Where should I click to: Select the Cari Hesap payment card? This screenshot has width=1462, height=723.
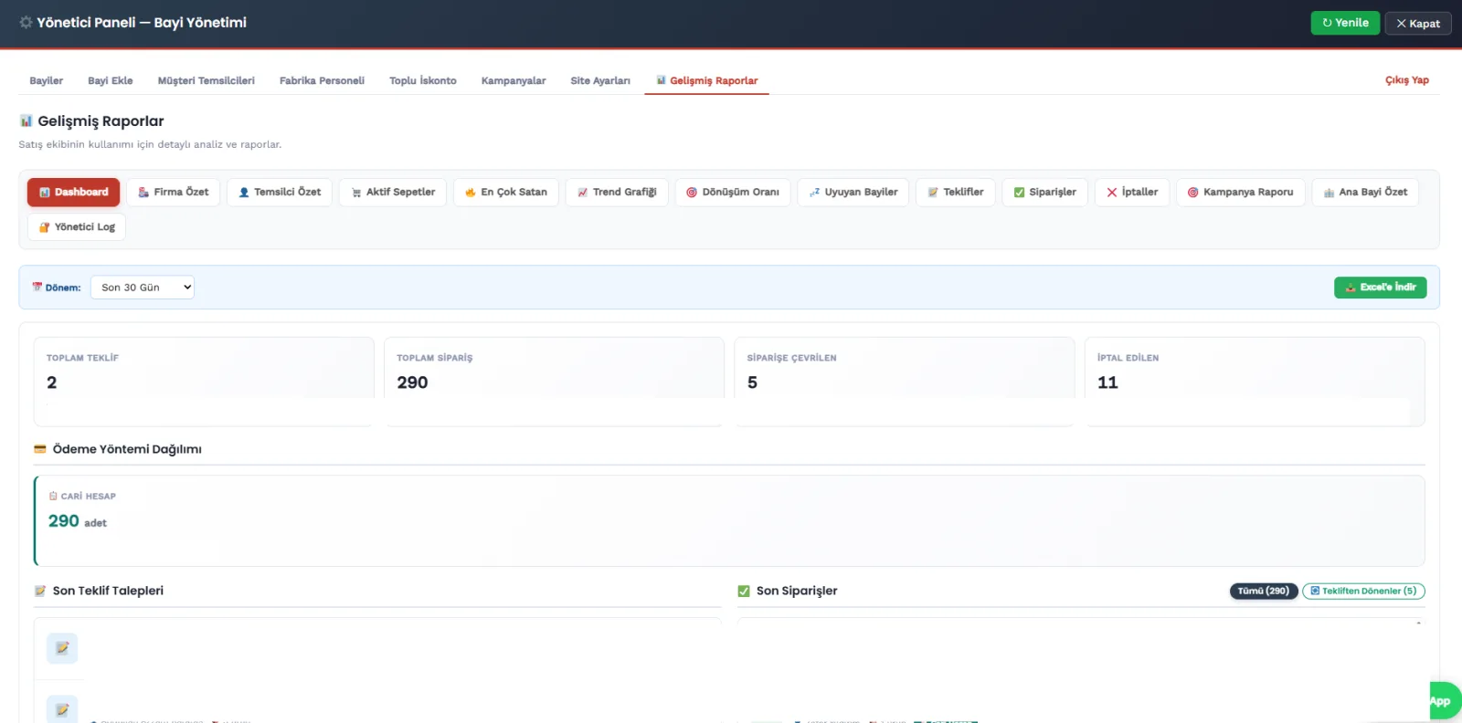click(x=729, y=520)
